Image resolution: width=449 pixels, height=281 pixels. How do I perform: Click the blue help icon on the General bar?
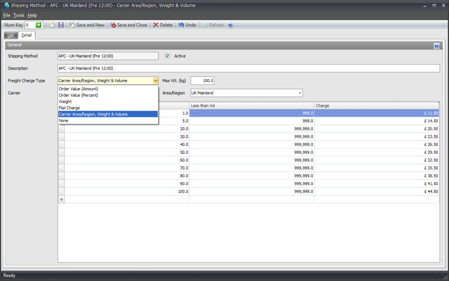point(436,45)
